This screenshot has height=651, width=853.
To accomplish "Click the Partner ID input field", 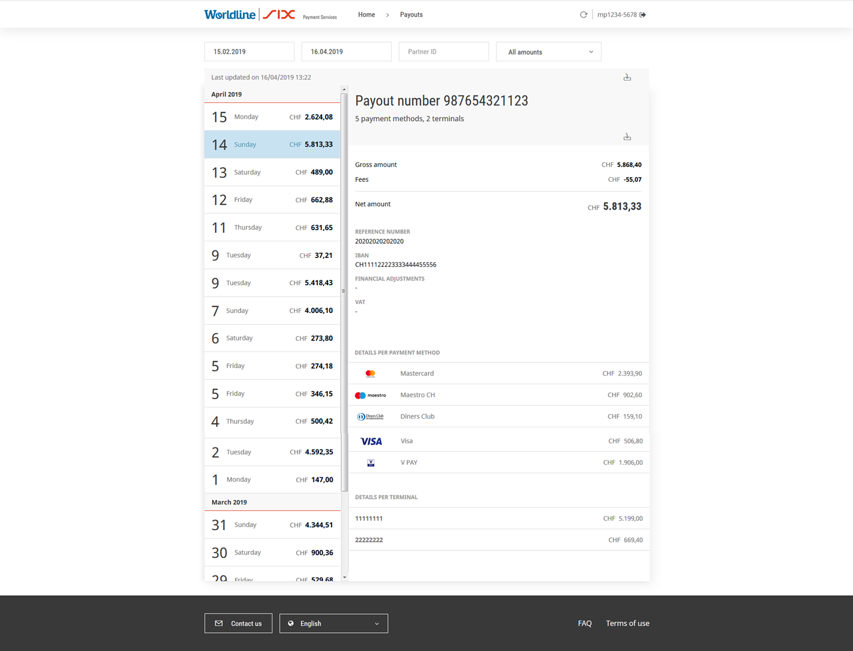I will click(444, 51).
